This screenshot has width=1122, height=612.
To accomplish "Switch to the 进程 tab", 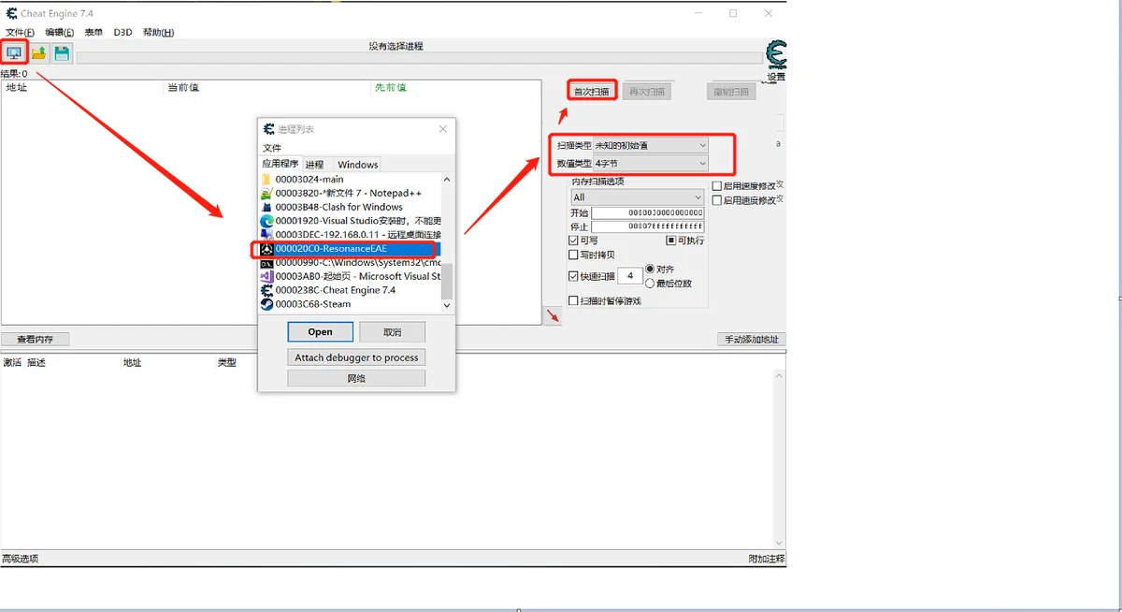I will coord(315,165).
